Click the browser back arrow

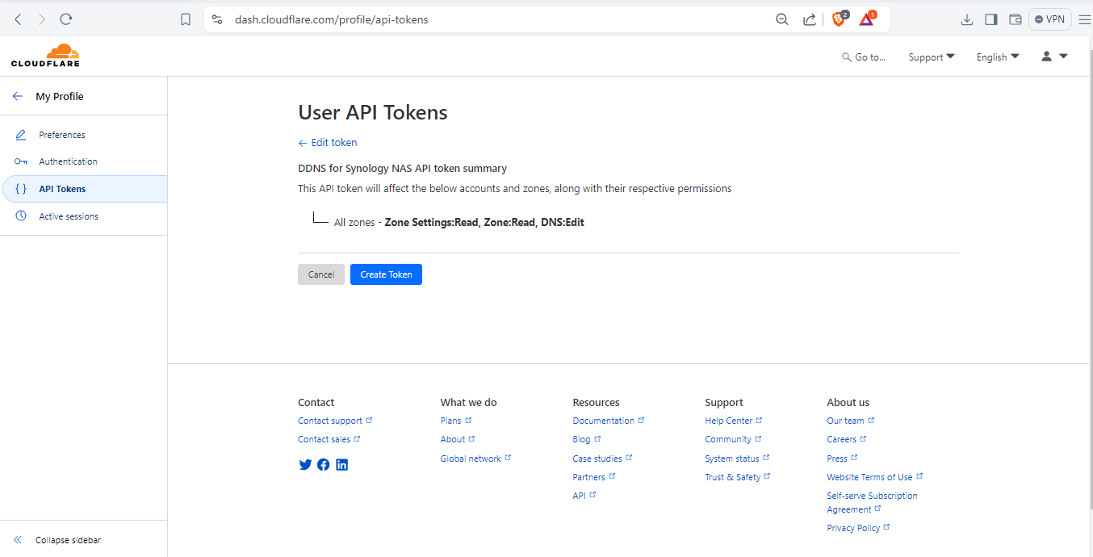[x=18, y=19]
